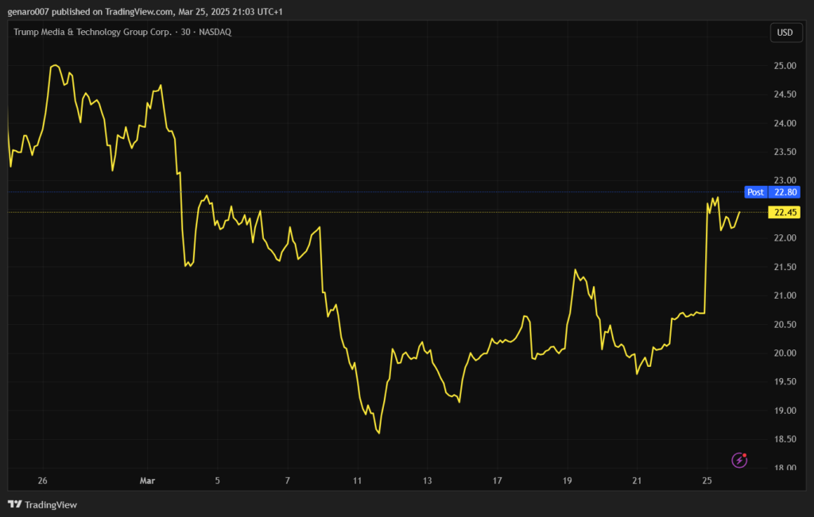Click the 26 date label on the time axis
The height and width of the screenshot is (517, 814).
(x=43, y=481)
